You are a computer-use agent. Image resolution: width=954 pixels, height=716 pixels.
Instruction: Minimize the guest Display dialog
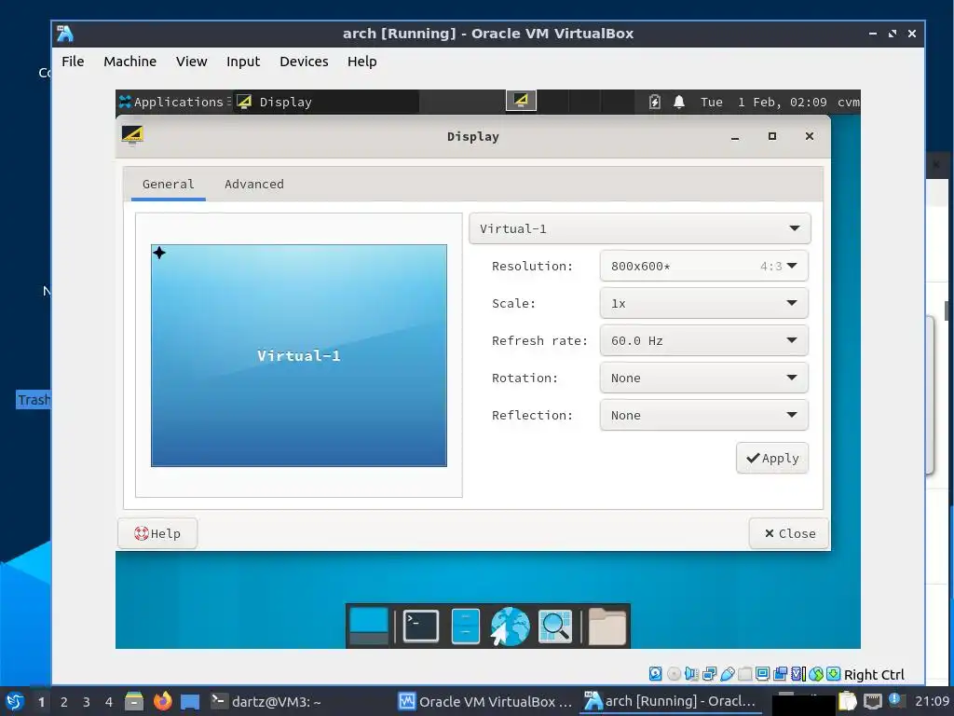[x=735, y=137]
